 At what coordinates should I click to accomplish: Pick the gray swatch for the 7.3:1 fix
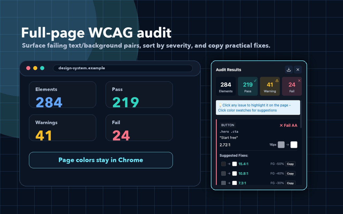click(223, 183)
